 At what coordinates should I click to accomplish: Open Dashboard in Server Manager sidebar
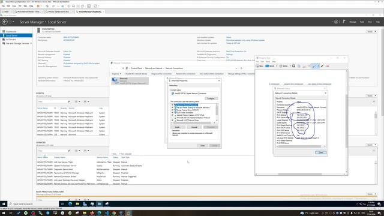[x=11, y=32]
